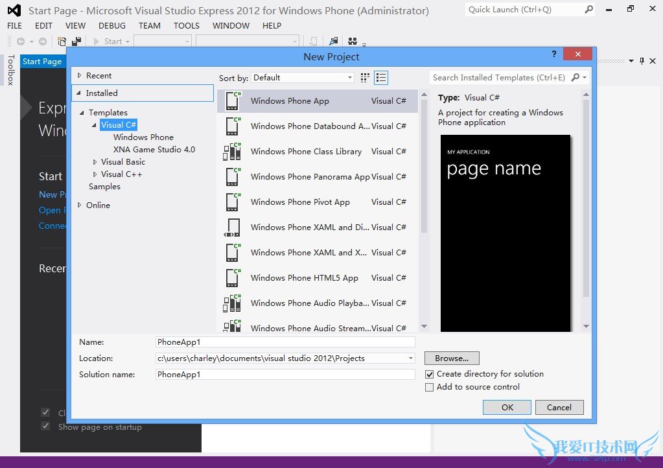
Task: Click the Quick Launch search magnifier icon
Action: [588, 10]
